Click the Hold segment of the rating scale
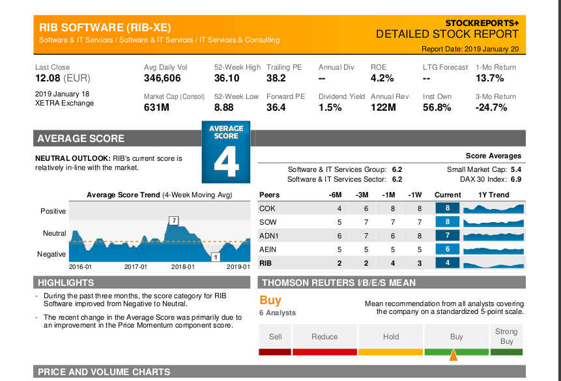Screen dimensions: 561x381 (x=390, y=337)
